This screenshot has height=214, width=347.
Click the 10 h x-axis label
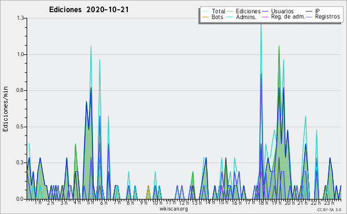[157, 202]
